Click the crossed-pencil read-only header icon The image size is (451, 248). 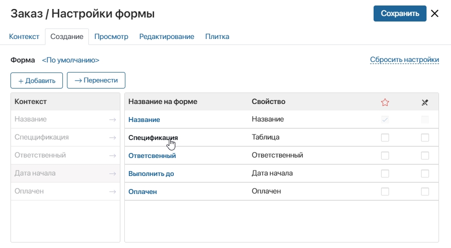tap(425, 102)
